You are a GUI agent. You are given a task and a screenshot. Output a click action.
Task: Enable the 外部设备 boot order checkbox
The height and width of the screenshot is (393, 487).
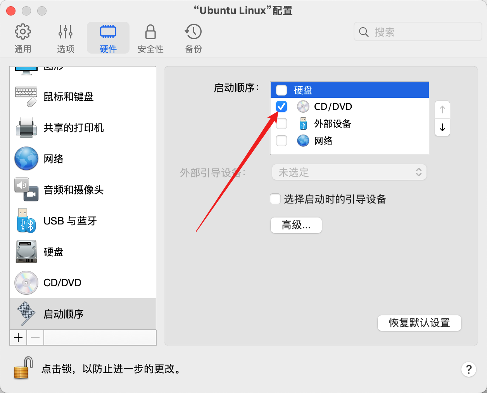pos(281,123)
